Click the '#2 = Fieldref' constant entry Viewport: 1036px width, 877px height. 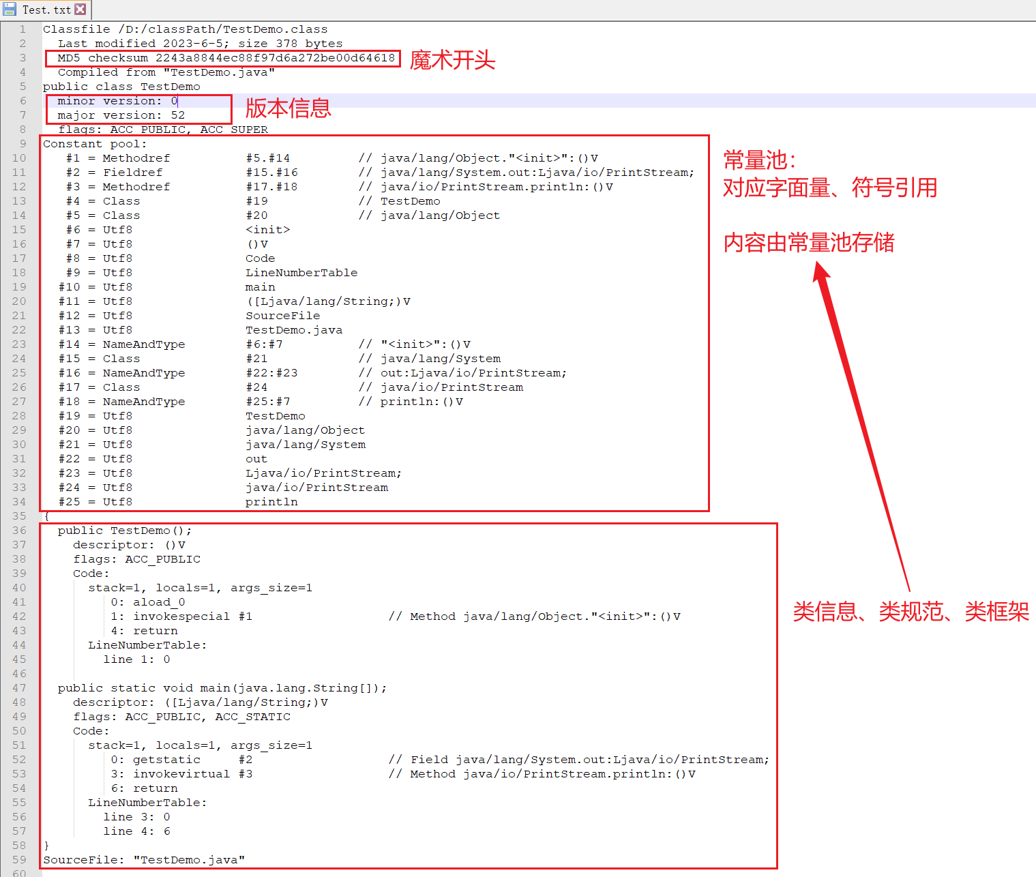[x=381, y=173]
